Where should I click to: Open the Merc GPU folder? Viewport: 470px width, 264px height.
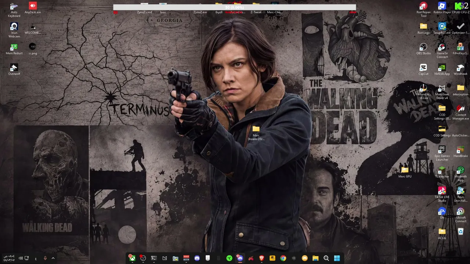coord(405,172)
